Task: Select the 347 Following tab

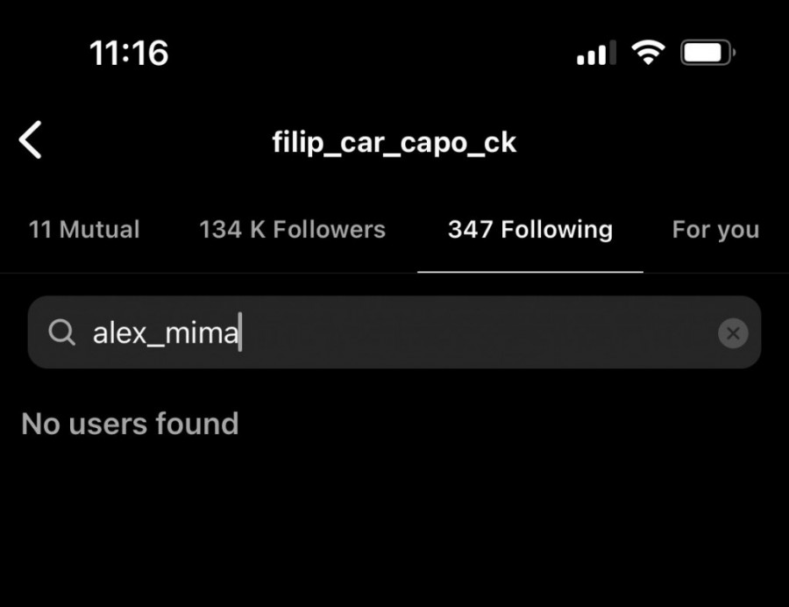Action: pyautogui.click(x=530, y=230)
